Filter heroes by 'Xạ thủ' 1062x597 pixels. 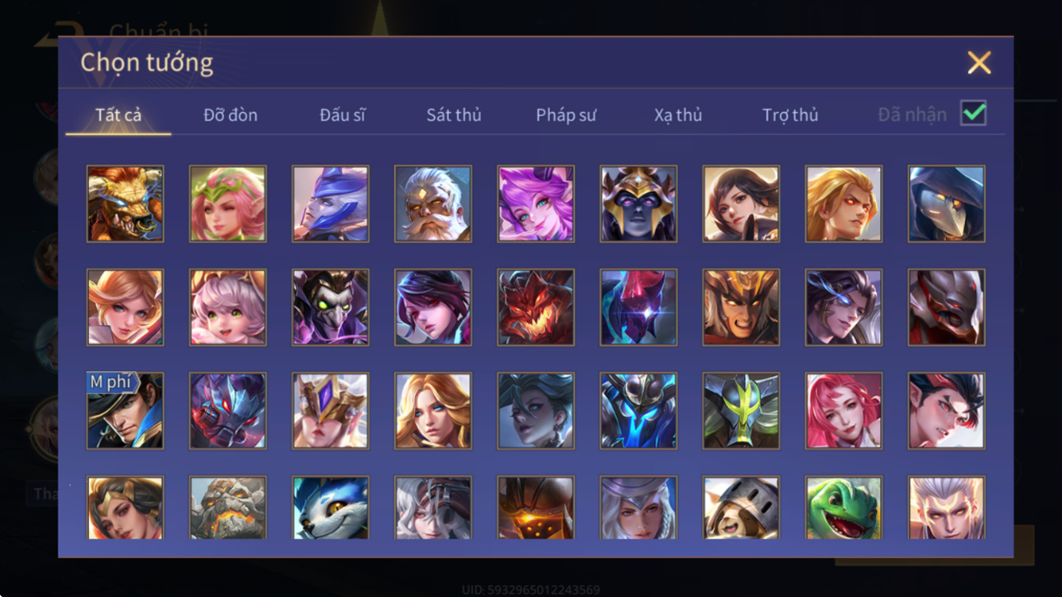tap(678, 114)
